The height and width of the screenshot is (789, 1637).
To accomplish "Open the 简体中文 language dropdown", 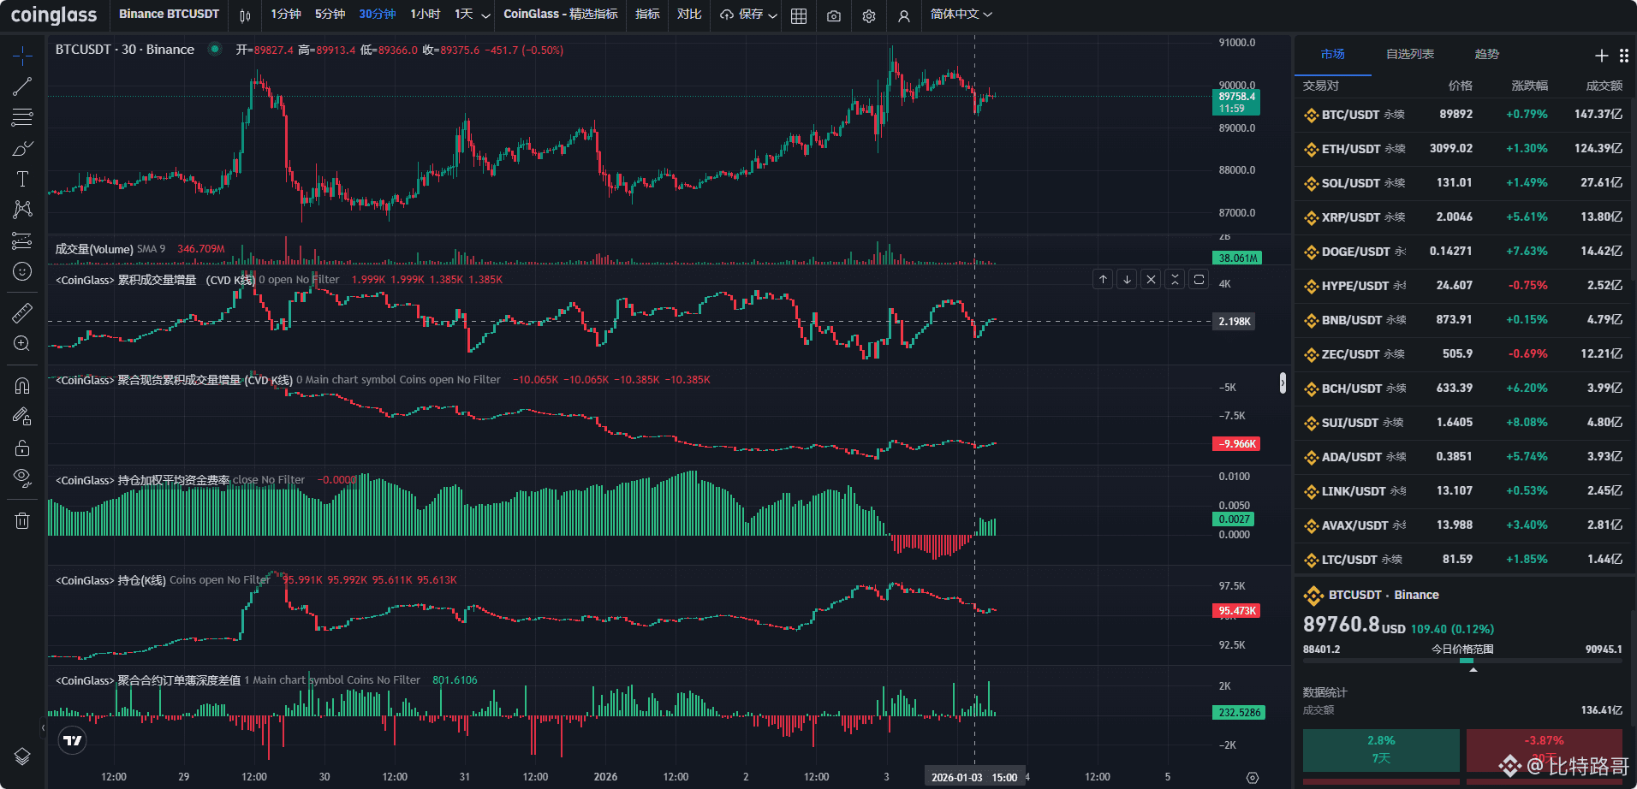I will [961, 15].
